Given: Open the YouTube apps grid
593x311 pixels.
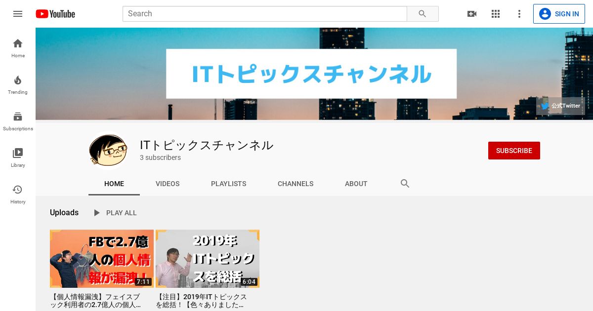Looking at the screenshot, I should pos(496,14).
